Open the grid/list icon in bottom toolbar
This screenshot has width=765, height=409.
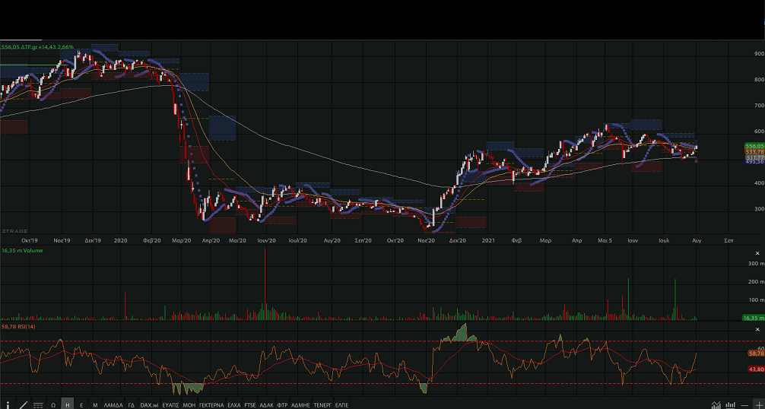(x=38, y=404)
